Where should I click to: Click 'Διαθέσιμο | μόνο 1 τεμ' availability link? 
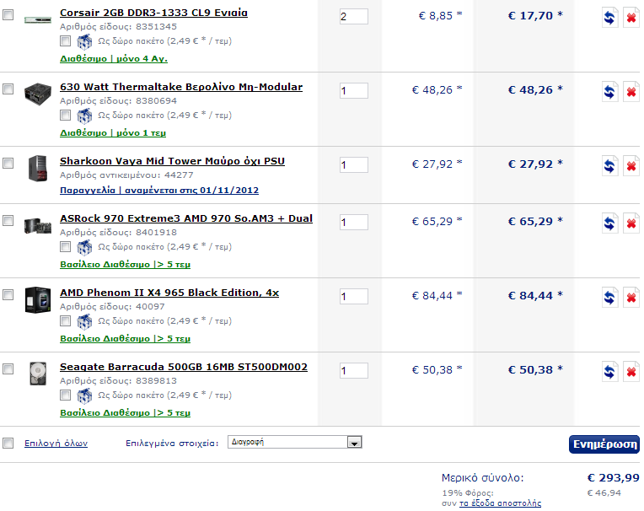113,133
